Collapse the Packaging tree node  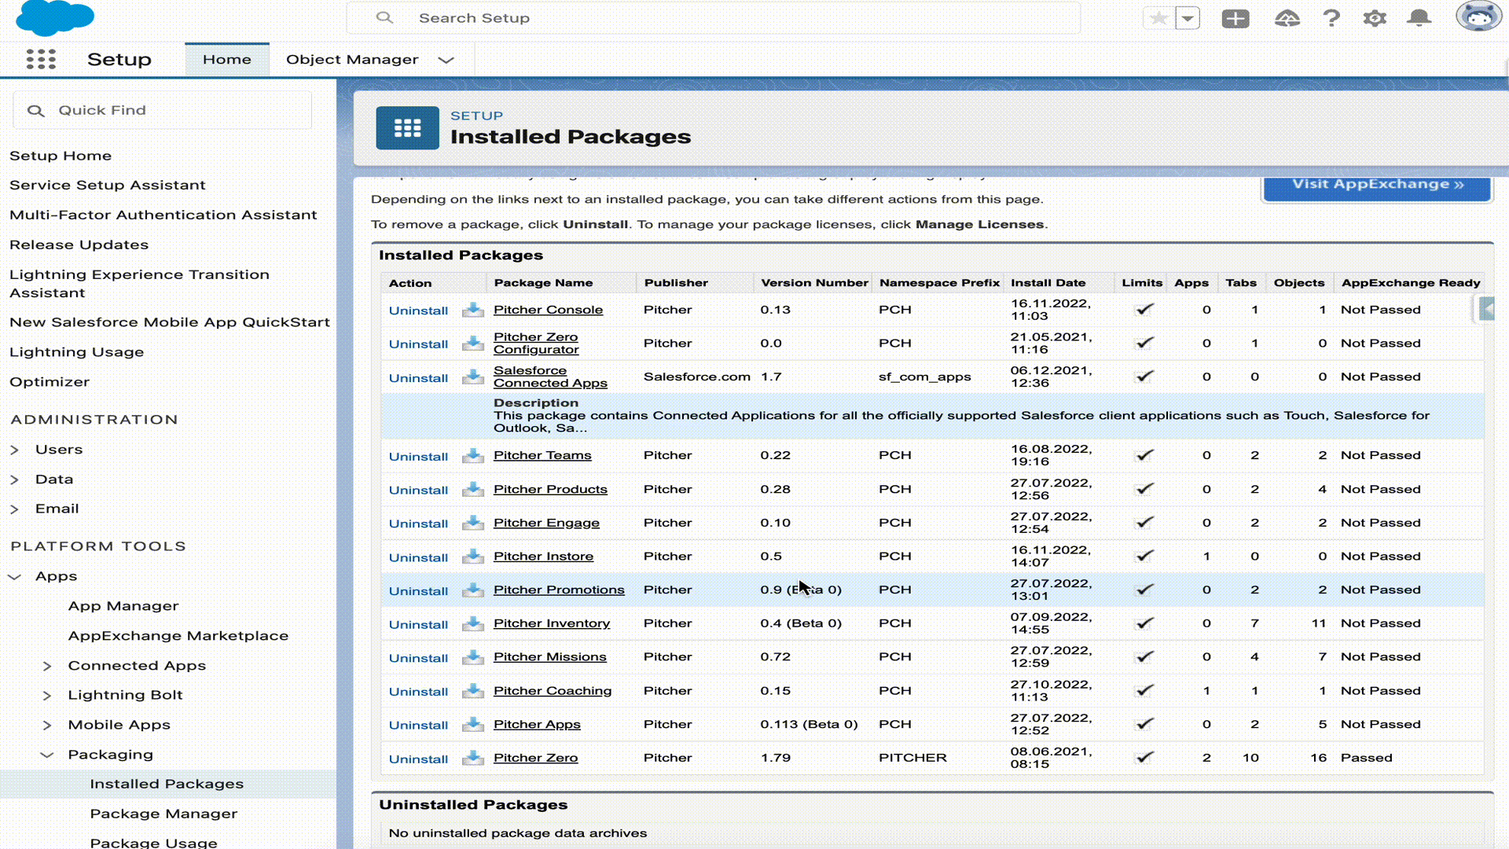click(x=47, y=755)
